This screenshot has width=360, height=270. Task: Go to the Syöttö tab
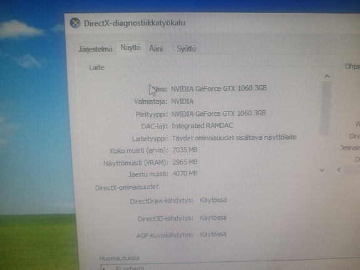click(186, 49)
